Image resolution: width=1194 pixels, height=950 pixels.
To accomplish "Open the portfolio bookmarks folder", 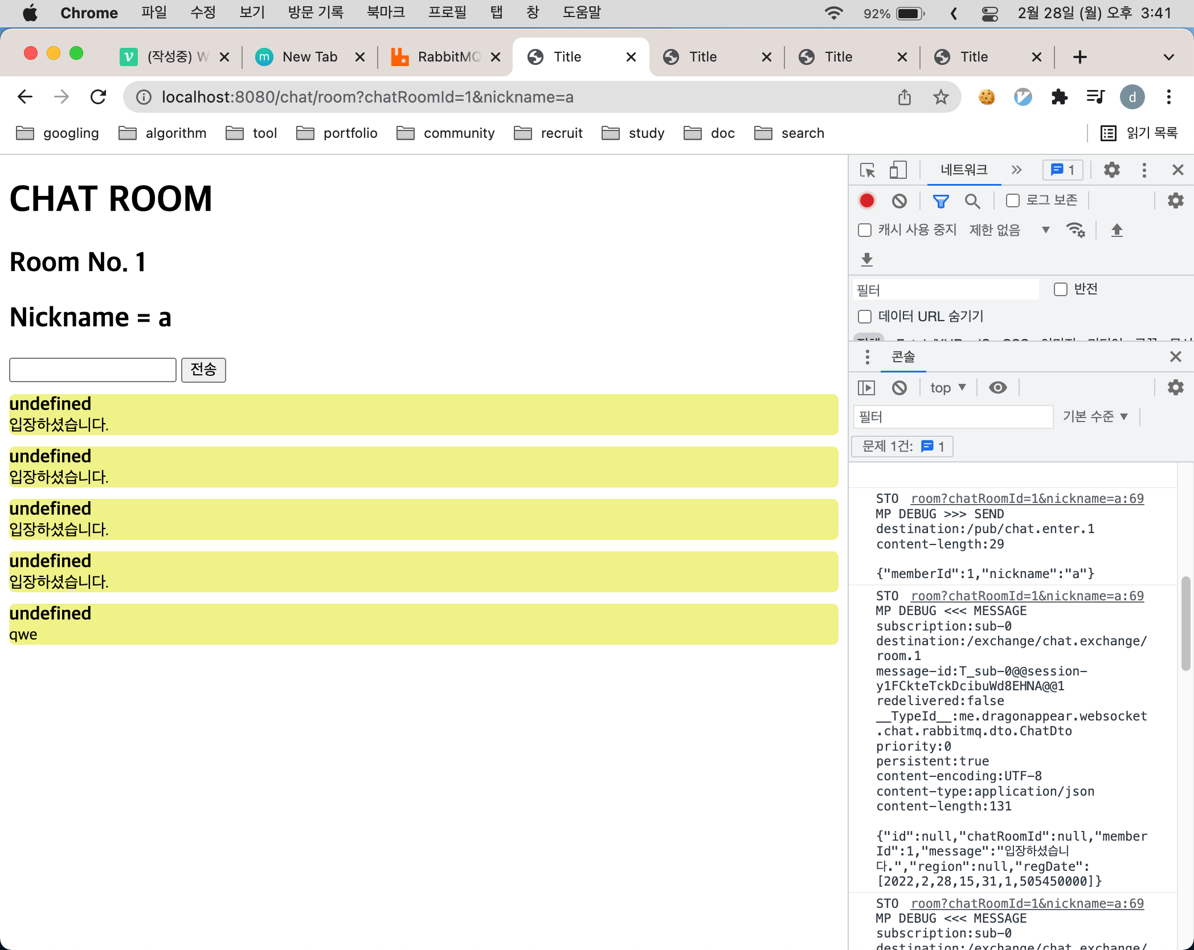I will 337,133.
